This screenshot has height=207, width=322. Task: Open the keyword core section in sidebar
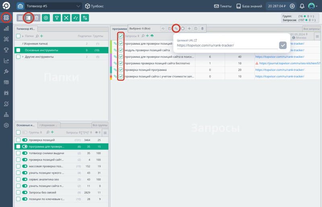tap(6, 18)
